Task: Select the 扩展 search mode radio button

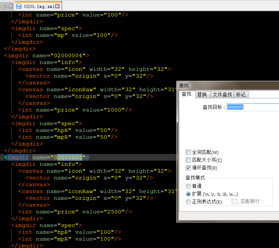Action: (x=188, y=194)
